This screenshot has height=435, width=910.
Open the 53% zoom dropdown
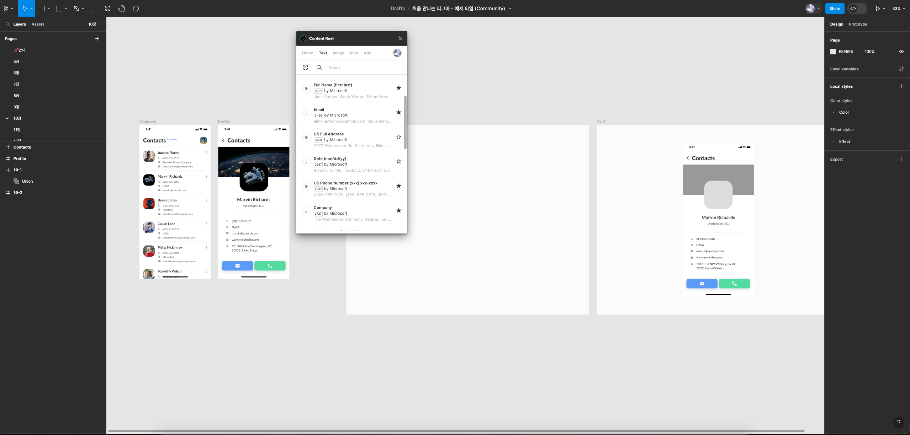(899, 9)
